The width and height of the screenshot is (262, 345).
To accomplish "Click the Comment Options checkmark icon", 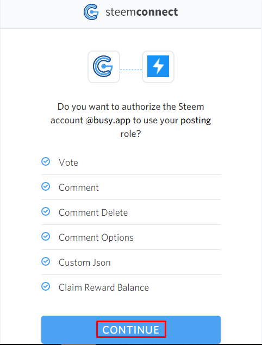I will pos(46,236).
